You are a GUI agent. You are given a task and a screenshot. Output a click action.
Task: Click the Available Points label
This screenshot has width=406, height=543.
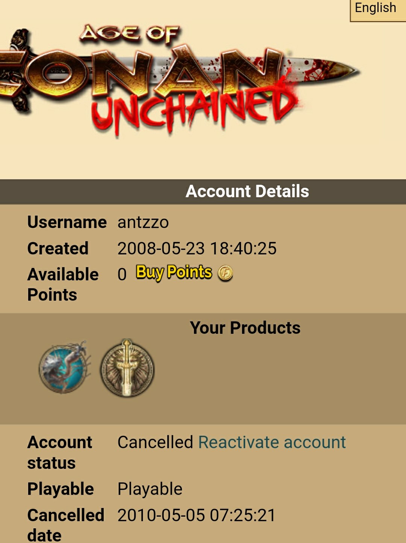coord(63,284)
